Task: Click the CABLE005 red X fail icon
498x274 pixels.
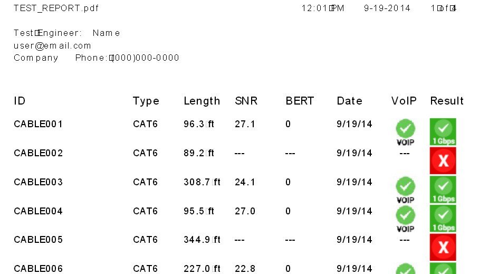Action: tap(443, 247)
